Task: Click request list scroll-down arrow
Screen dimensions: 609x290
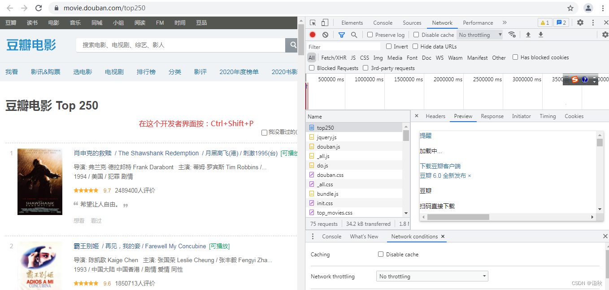Action: [406, 213]
